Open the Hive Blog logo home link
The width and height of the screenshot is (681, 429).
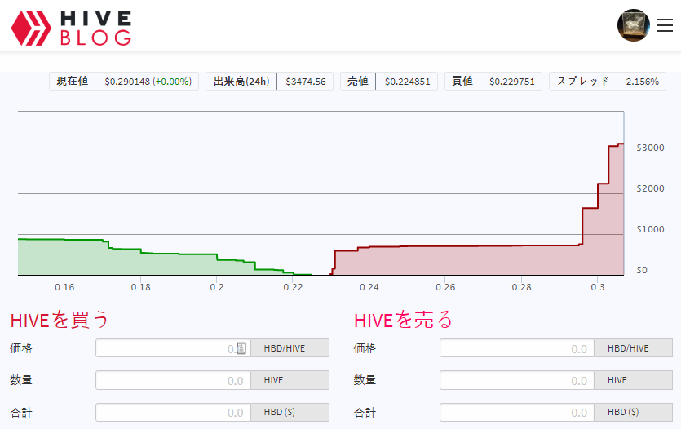[71, 28]
